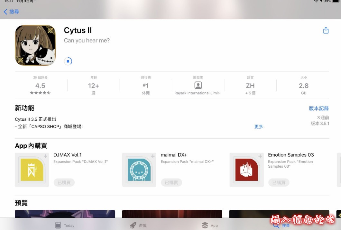This screenshot has height=230, width=341.
Task: Switch to the 遊戲 tab
Action: click(x=138, y=225)
